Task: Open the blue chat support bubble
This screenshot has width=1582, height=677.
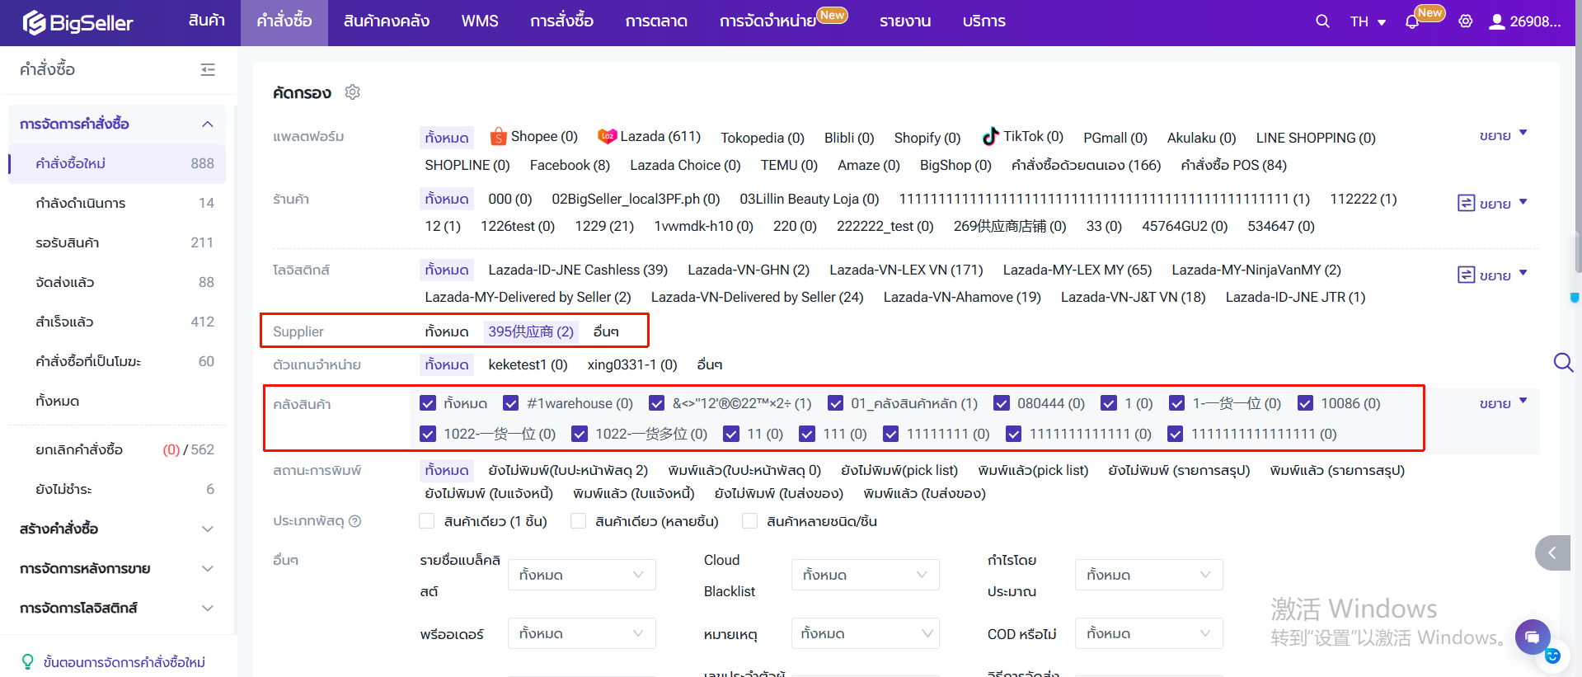Action: pyautogui.click(x=1532, y=637)
